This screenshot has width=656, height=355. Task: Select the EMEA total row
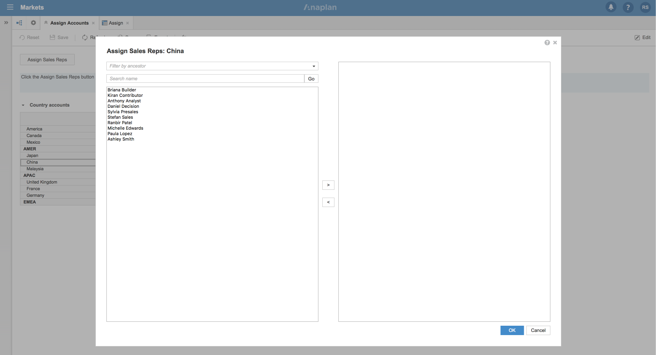[x=58, y=202]
